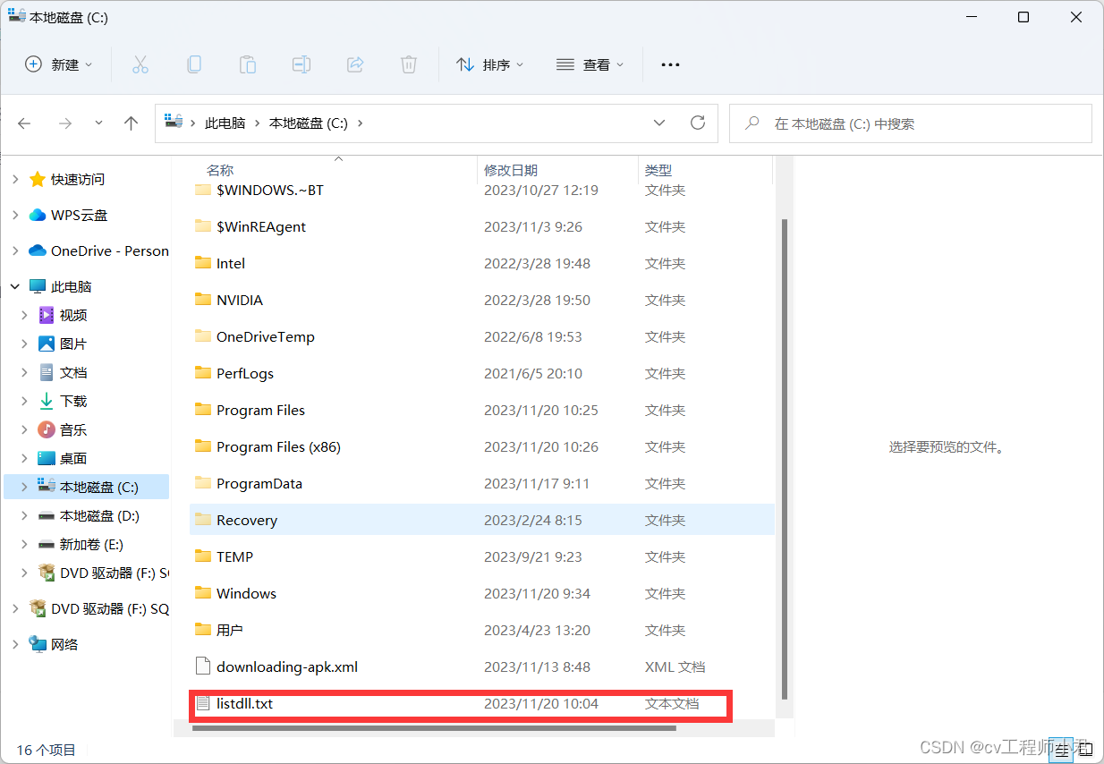Collapse the 此电脑 node in the sidebar
1104x764 pixels.
coord(15,285)
